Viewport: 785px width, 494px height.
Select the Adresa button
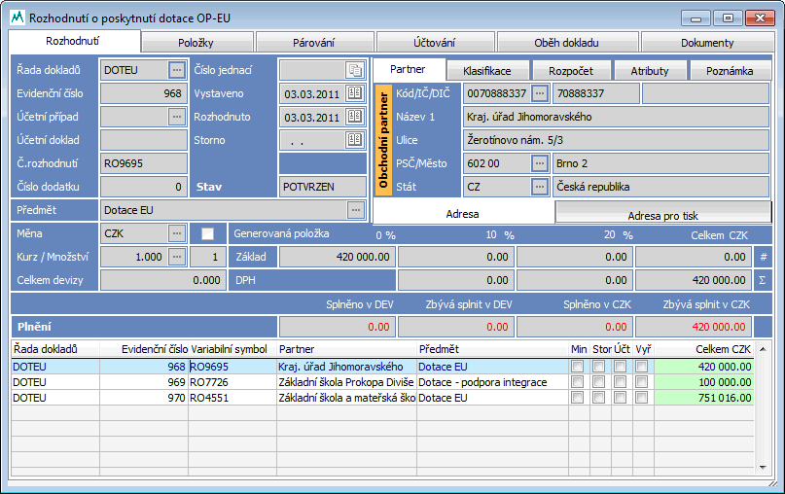tap(464, 213)
